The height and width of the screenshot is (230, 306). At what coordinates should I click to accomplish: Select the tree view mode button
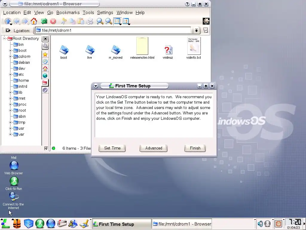pos(126,21)
